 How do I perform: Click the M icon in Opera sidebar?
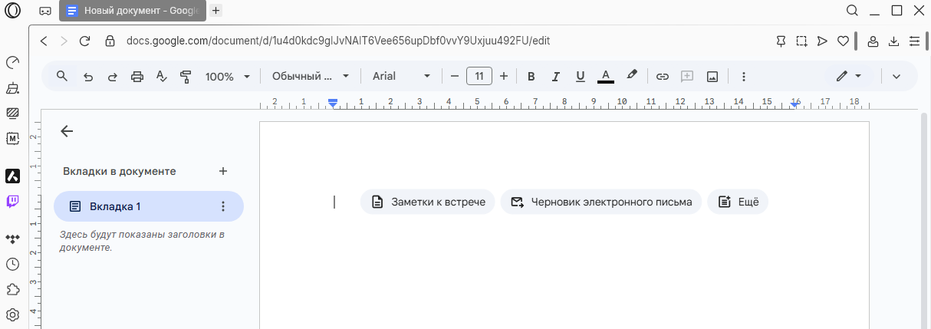click(x=12, y=138)
